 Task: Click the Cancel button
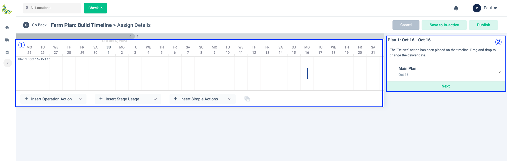pyautogui.click(x=406, y=25)
